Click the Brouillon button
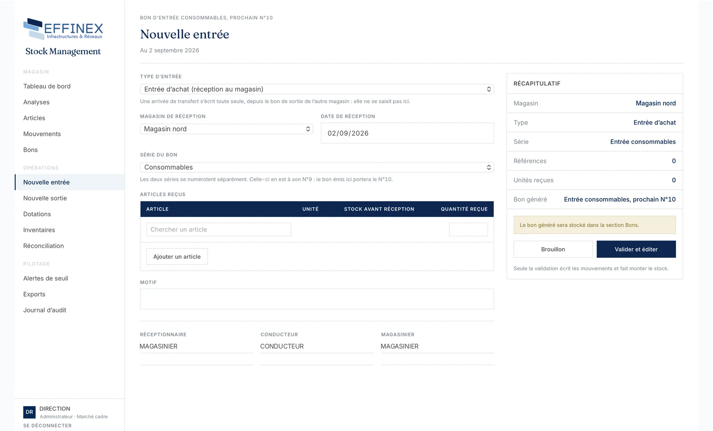713x431 pixels. tap(553, 249)
